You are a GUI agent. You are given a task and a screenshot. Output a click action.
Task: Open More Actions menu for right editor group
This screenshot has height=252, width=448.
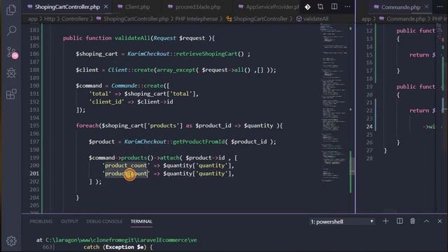440,7
